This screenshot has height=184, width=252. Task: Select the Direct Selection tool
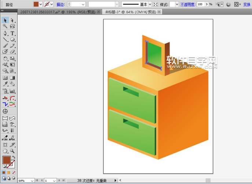pos(12,20)
